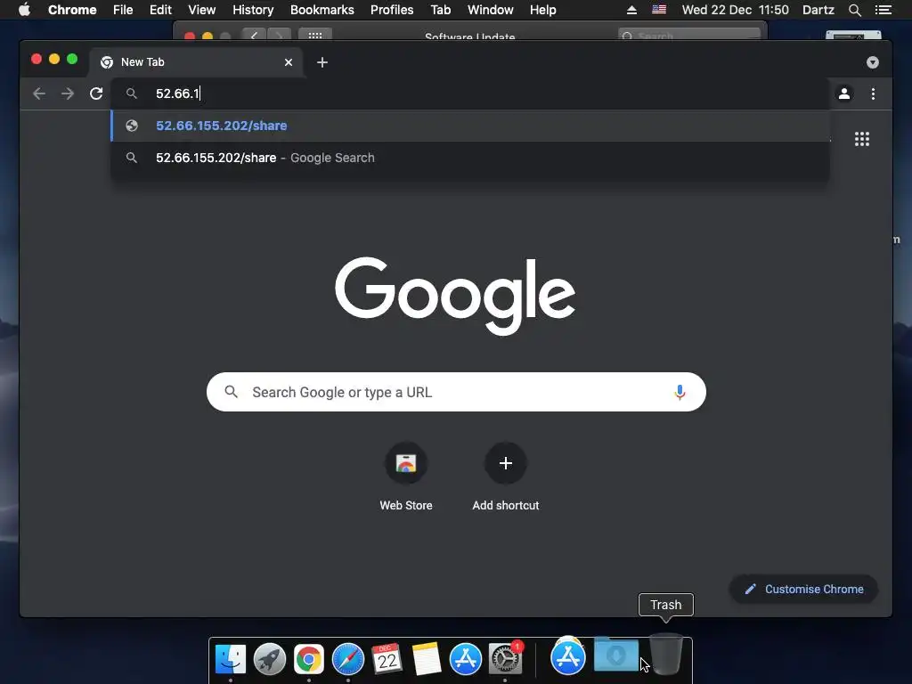This screenshot has height=684, width=912.
Task: Open System Preferences from the Dock
Action: click(x=505, y=659)
